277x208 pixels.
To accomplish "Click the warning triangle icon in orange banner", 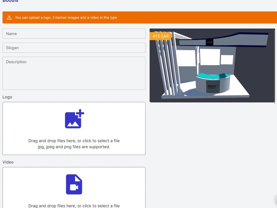I will coord(9,17).
